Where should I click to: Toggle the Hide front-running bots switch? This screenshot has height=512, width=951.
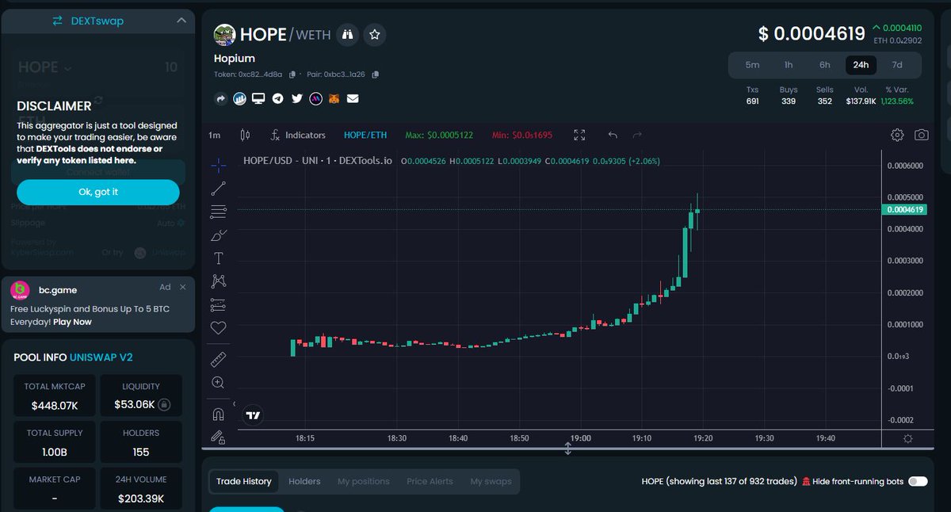pyautogui.click(x=916, y=481)
